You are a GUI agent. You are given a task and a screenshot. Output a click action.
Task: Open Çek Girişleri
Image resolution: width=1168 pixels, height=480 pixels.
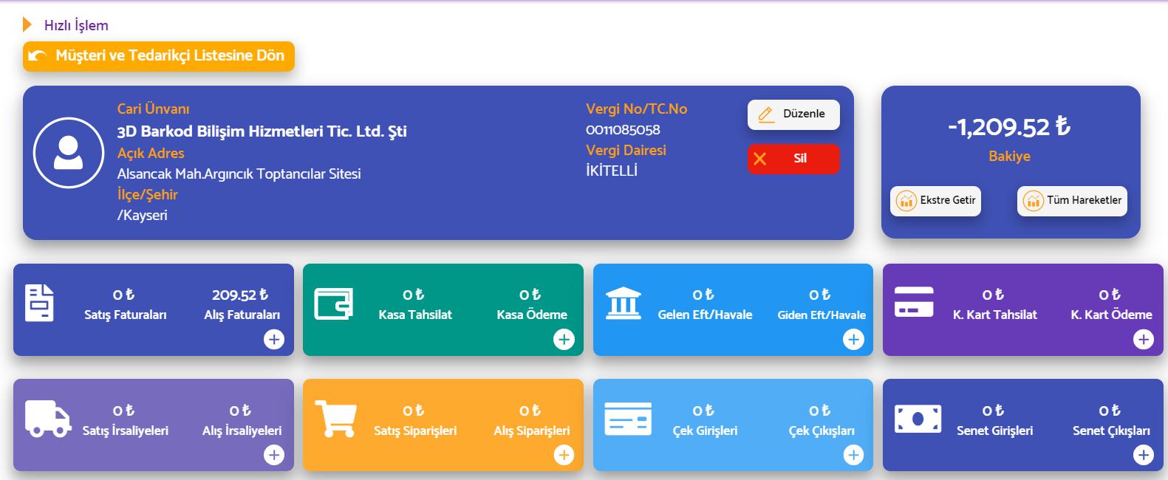point(705,420)
